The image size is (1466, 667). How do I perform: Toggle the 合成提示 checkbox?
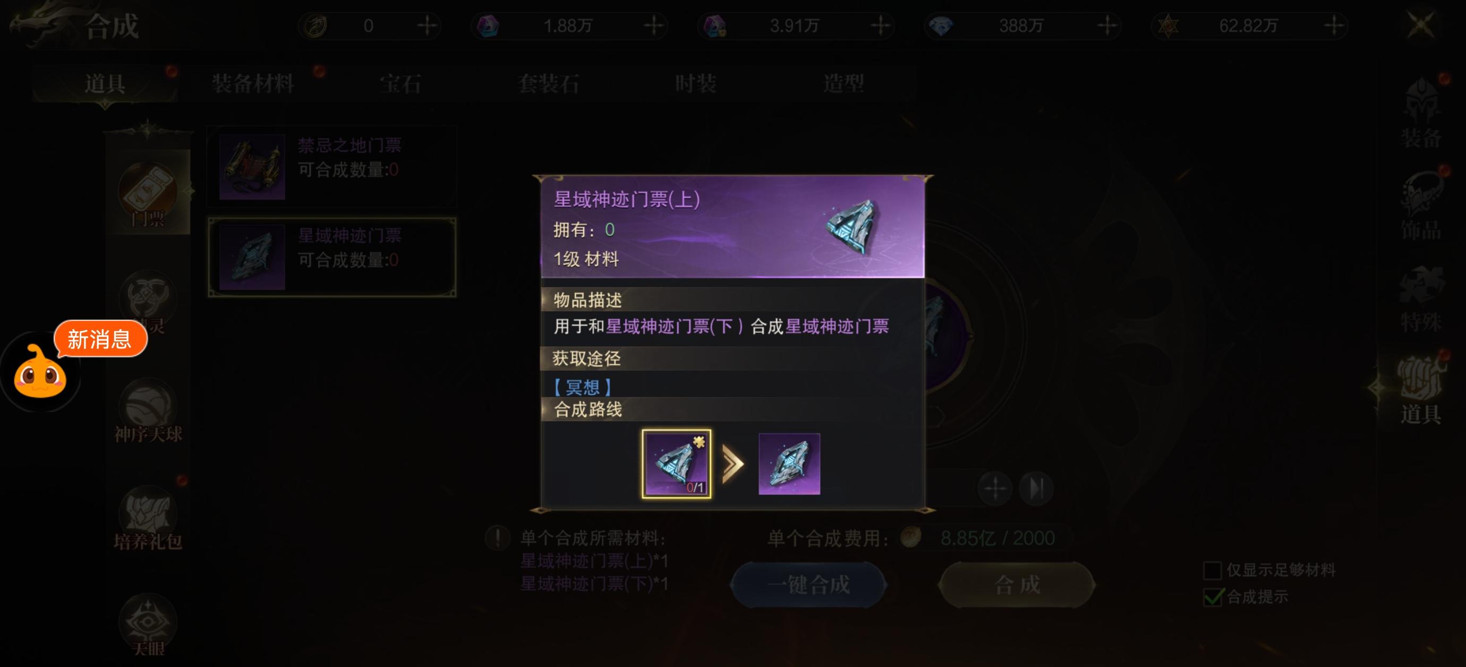[x=1212, y=596]
